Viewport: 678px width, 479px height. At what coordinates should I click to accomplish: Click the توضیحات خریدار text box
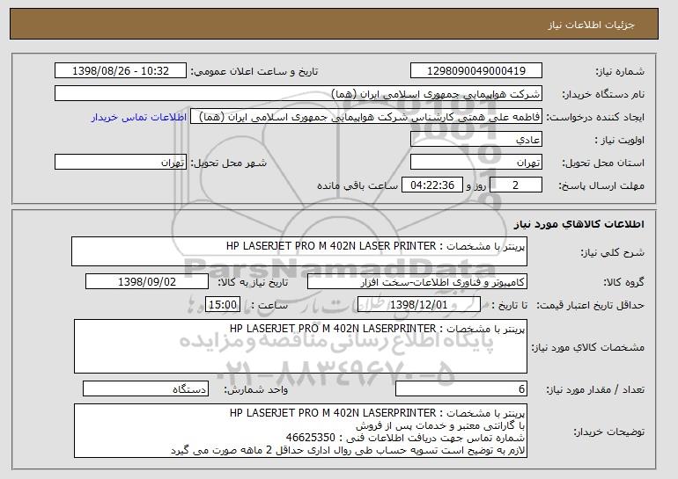tap(300, 431)
